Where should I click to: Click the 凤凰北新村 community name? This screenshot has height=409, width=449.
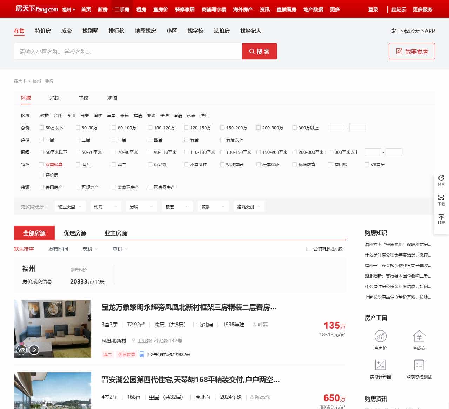click(x=114, y=340)
